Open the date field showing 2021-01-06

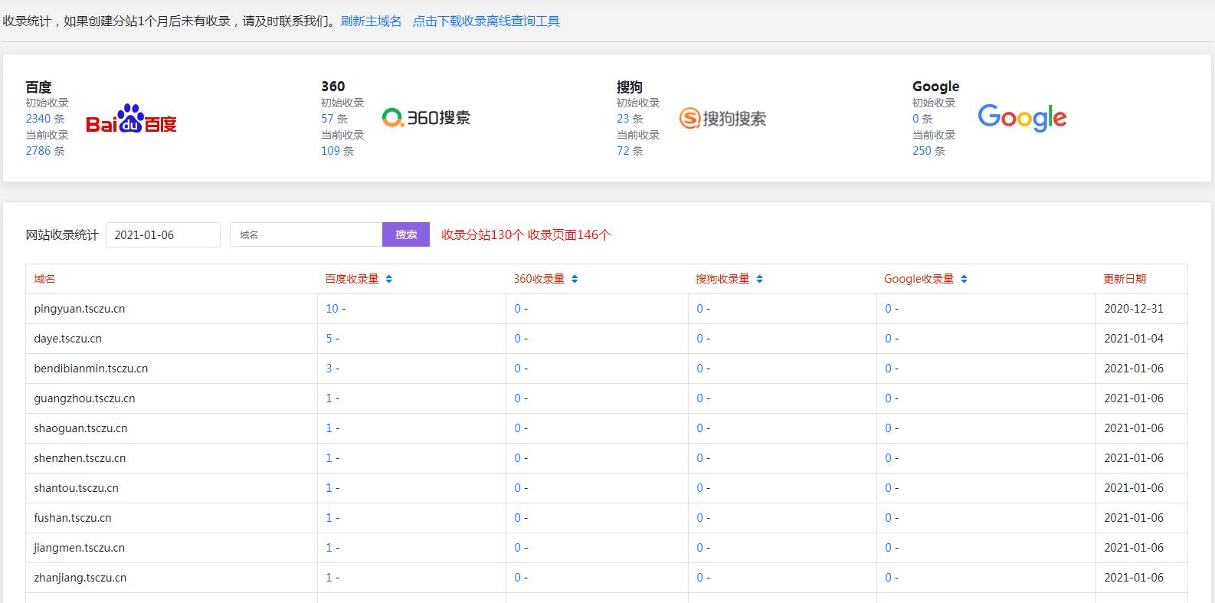tap(162, 235)
